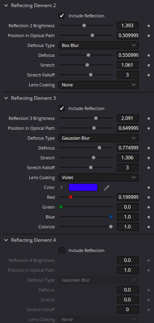Viewport: 154px width, 323px height.
Task: Enable Include Reflection for Reflecting Element 4
Action: (x=62, y=250)
